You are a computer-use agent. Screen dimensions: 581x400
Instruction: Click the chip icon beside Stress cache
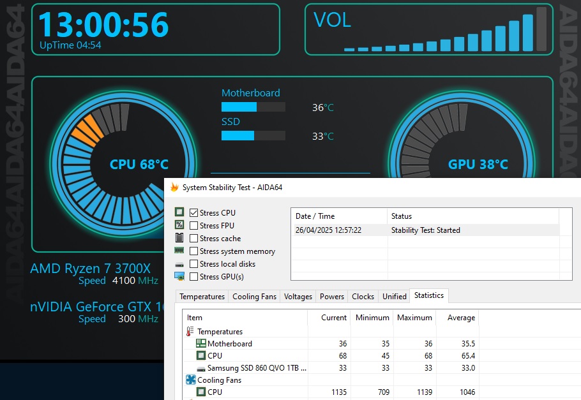click(179, 238)
